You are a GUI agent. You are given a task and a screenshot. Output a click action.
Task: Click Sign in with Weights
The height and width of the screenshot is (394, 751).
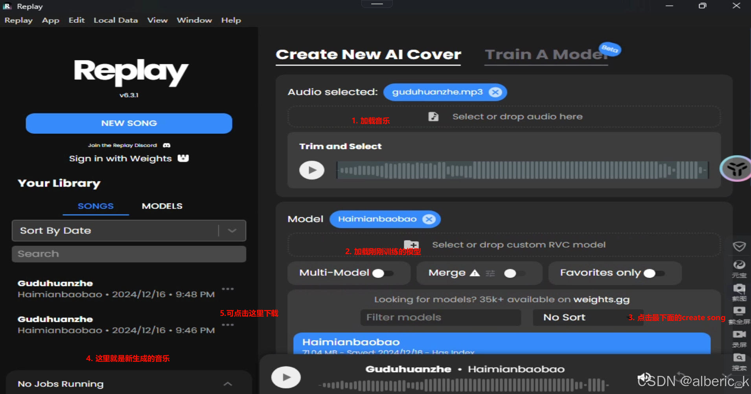(120, 158)
